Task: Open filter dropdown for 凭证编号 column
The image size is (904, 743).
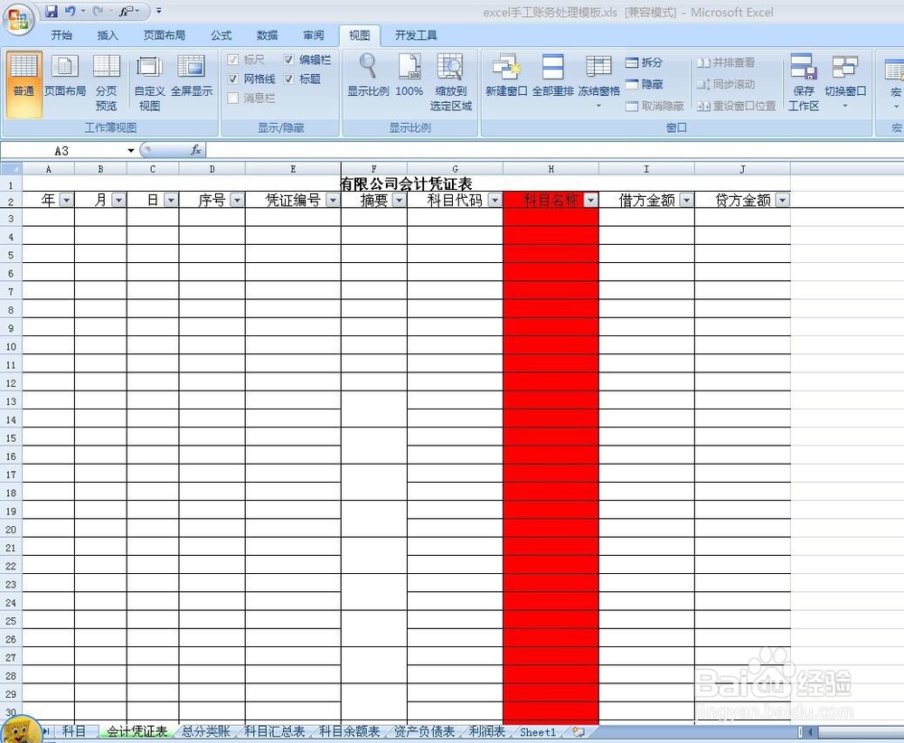Action: coord(333,200)
